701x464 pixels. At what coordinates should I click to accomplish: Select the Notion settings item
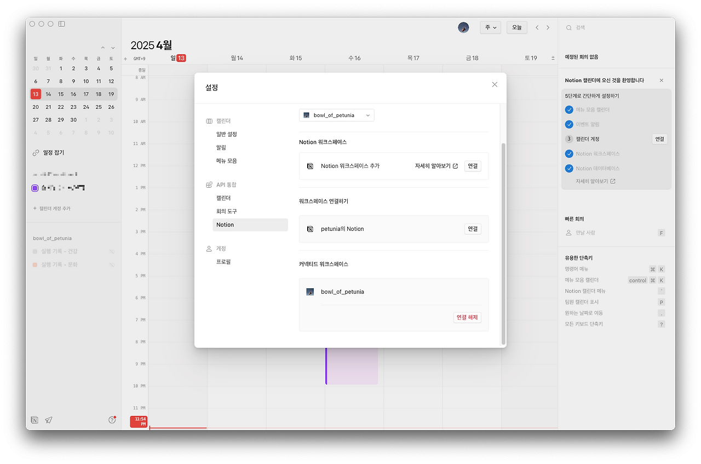pyautogui.click(x=250, y=225)
